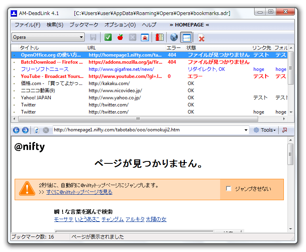
Task: Sort by the URL column header
Action: pyautogui.click(x=125, y=48)
